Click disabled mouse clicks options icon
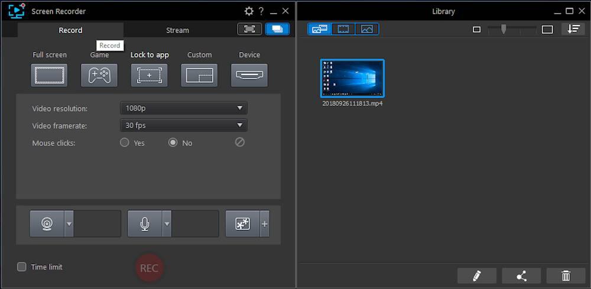Image resolution: width=591 pixels, height=289 pixels. point(240,142)
